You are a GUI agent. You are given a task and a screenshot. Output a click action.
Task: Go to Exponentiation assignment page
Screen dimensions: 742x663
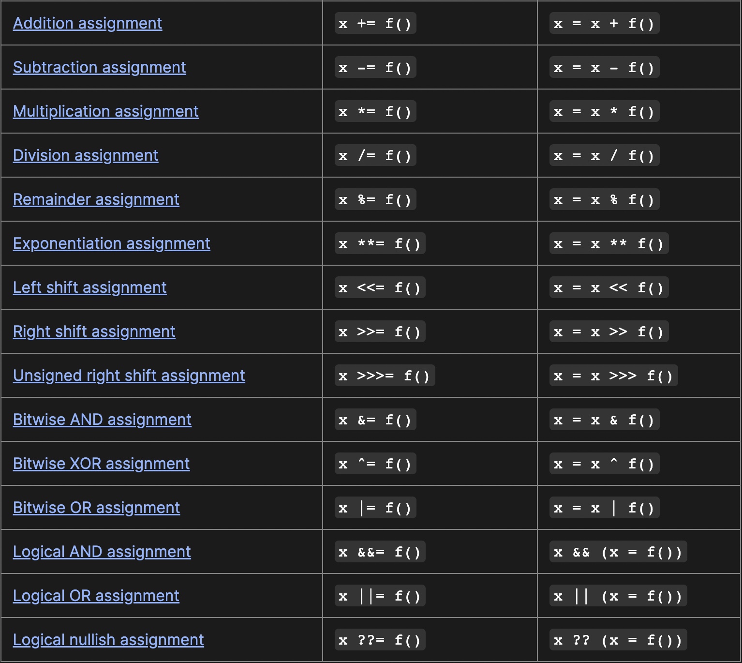pyautogui.click(x=111, y=243)
